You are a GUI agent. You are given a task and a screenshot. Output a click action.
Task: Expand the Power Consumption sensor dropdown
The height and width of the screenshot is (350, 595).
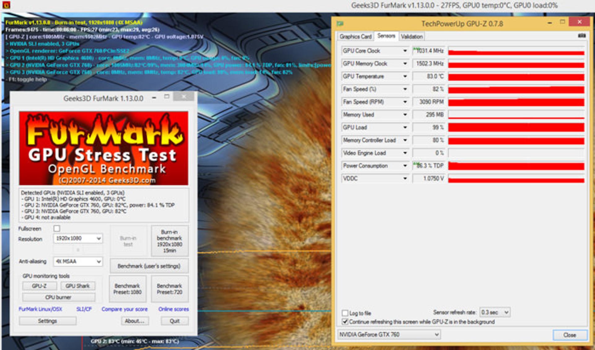(x=405, y=166)
